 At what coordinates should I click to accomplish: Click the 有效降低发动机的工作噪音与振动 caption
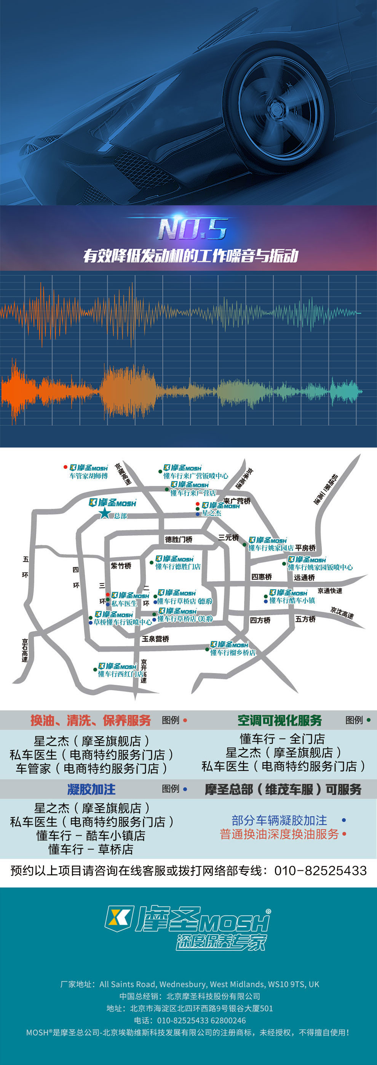point(190,255)
